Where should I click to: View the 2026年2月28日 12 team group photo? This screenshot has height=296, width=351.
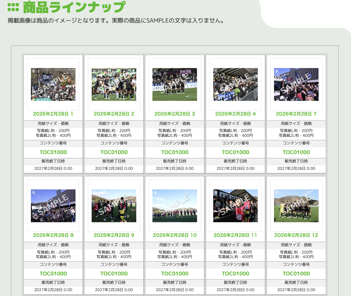[296, 206]
